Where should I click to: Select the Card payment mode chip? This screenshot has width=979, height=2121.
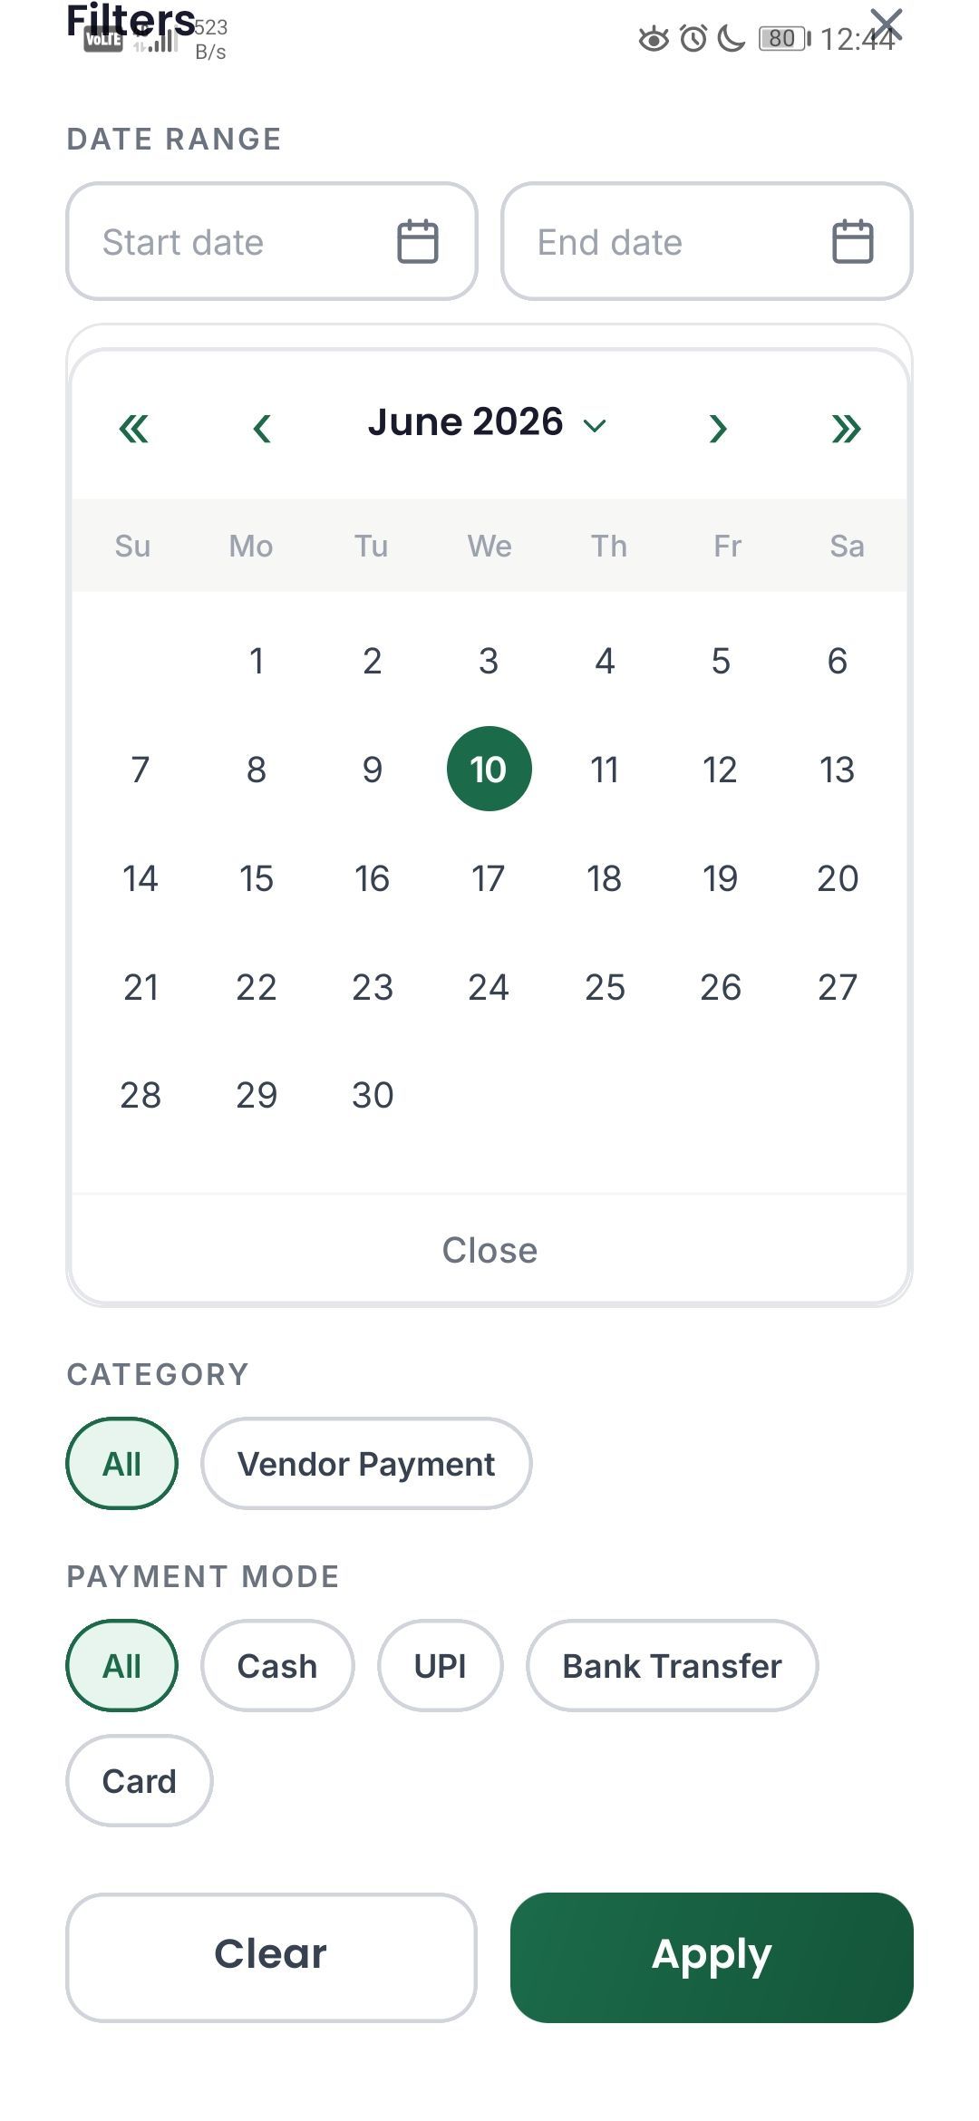(140, 1781)
